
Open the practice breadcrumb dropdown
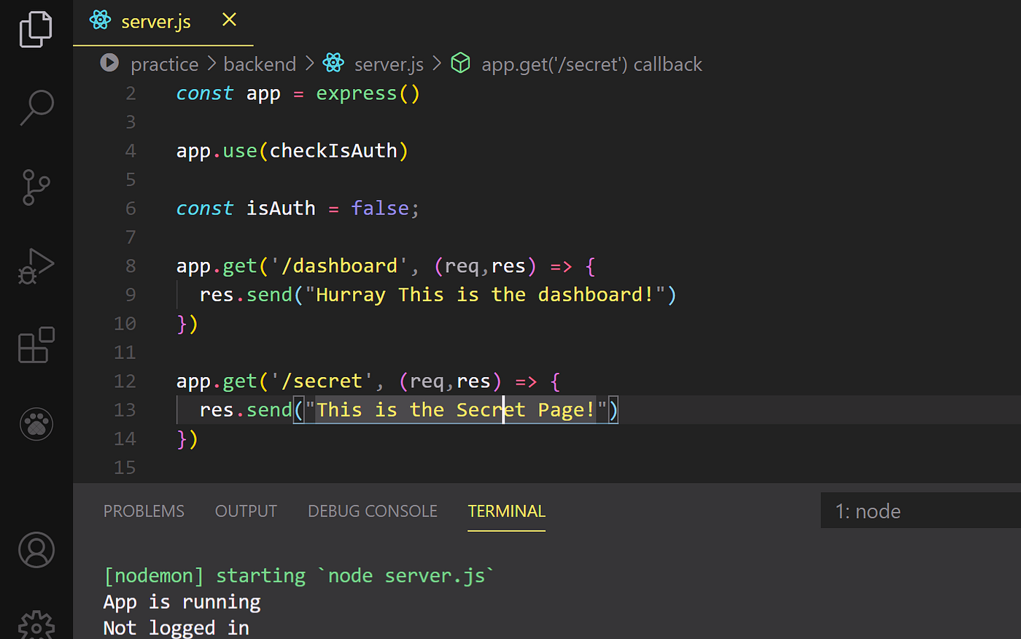[164, 63]
